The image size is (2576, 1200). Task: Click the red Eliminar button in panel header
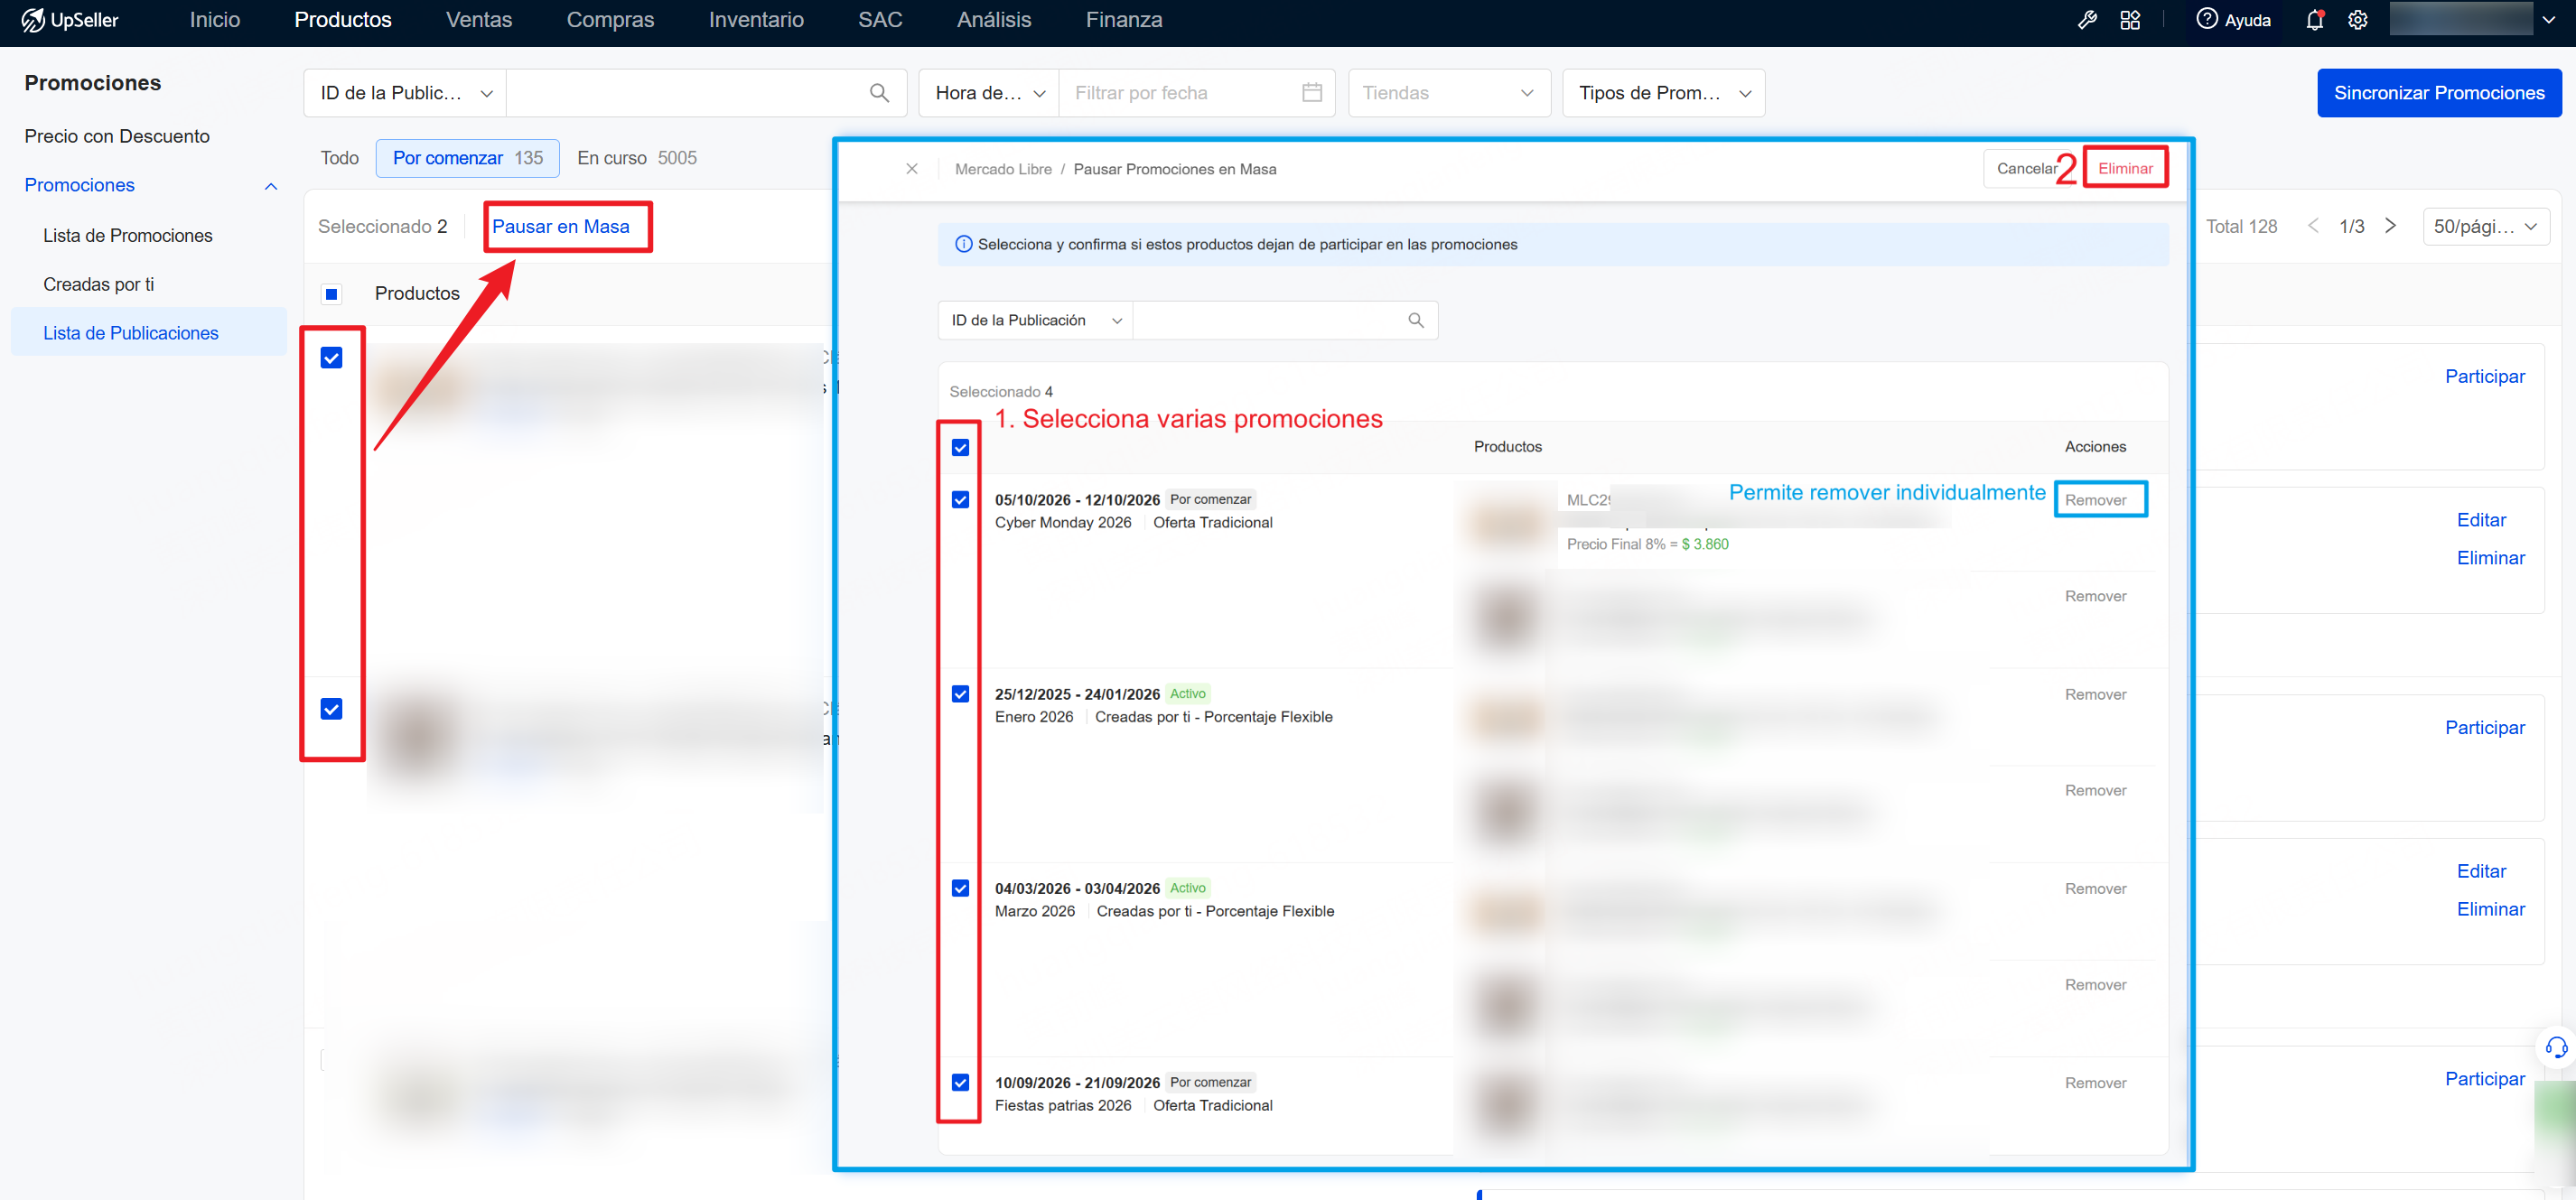pos(2125,168)
